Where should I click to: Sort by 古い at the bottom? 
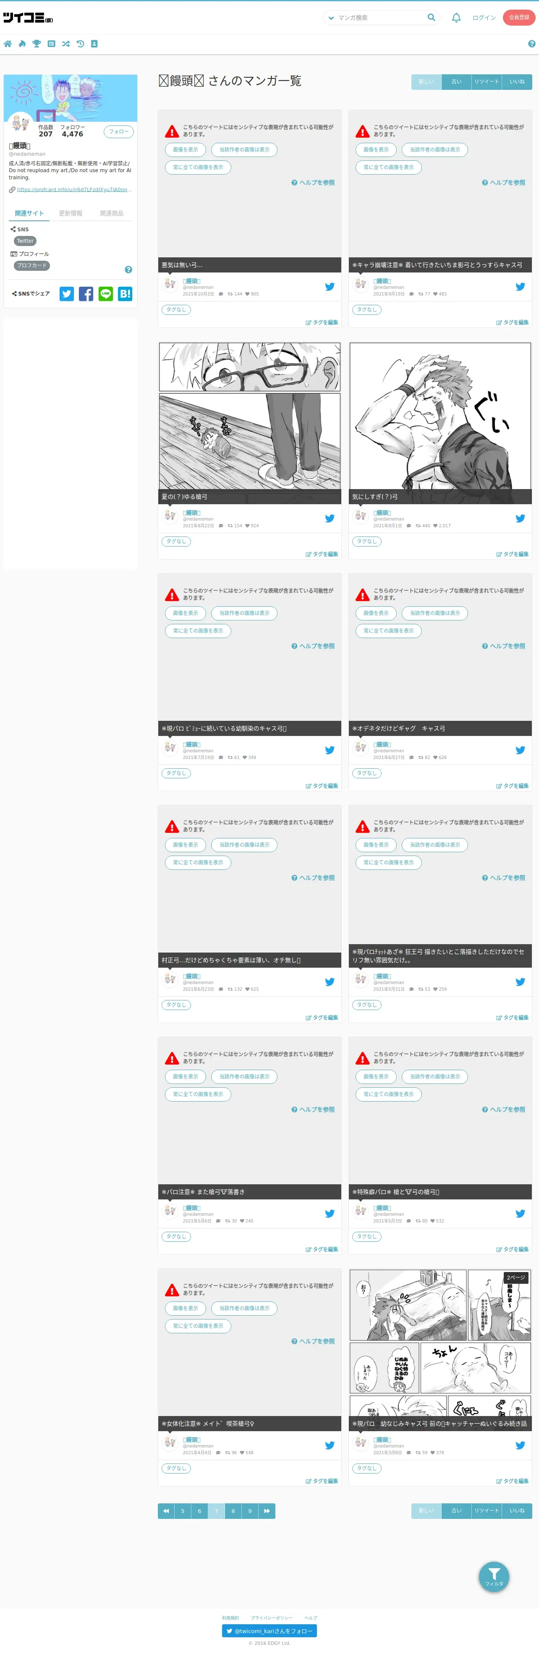tap(457, 1510)
